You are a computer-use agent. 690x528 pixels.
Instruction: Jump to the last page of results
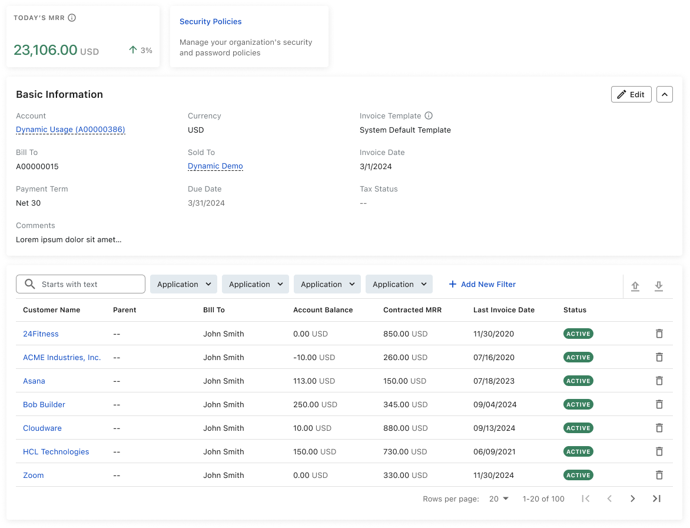coord(656,499)
